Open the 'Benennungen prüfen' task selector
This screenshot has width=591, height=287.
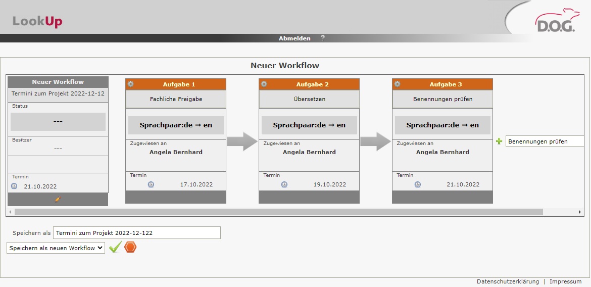(x=545, y=142)
